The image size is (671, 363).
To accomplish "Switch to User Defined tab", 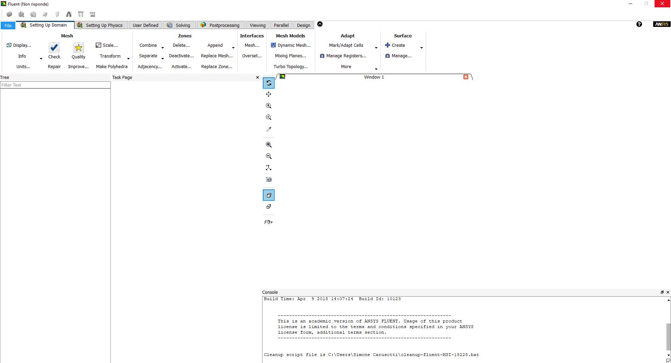I will pyautogui.click(x=145, y=25).
